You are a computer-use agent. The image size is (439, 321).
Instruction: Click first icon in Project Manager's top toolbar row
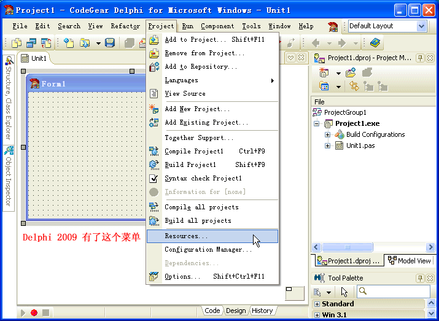point(324,73)
